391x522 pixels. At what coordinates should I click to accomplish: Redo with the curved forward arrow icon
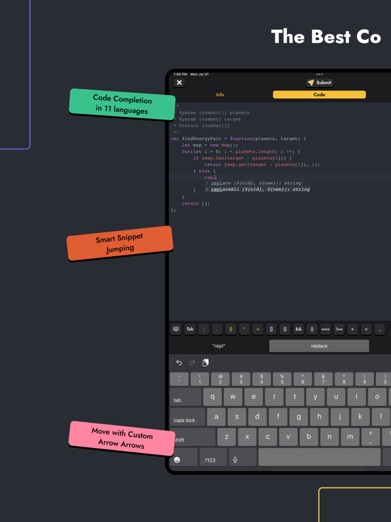(192, 362)
